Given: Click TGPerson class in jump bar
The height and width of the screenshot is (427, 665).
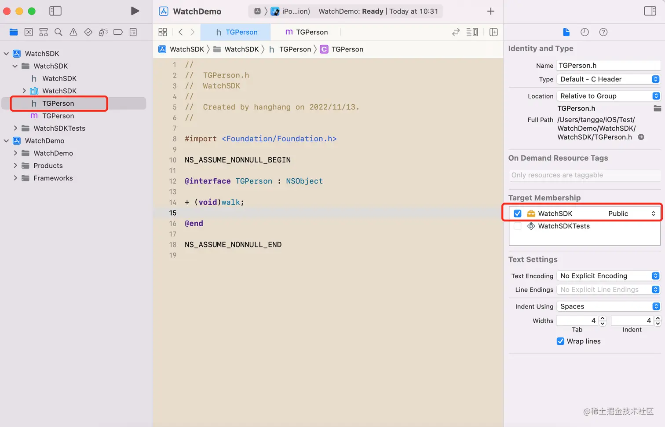Looking at the screenshot, I should pyautogui.click(x=342, y=49).
